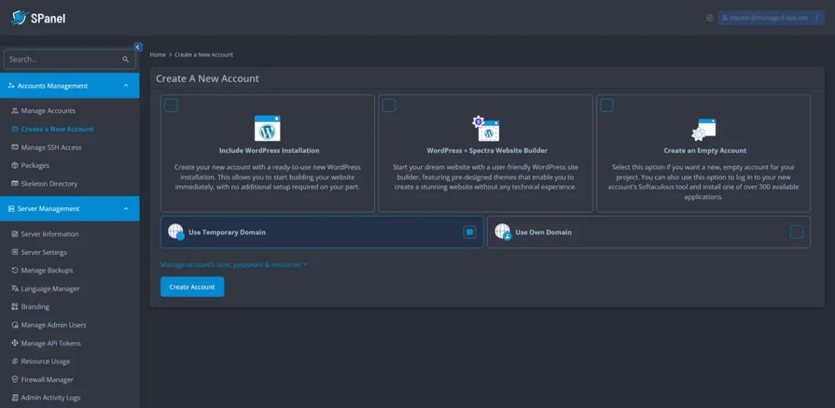Viewport: 835px width, 408px height.
Task: Check Use Own Domain checkbox
Action: (x=797, y=231)
